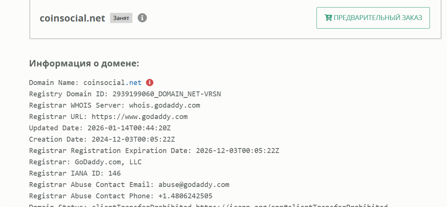The height and width of the screenshot is (207, 447).
Task: Click the coinsocial.net bold heading
Action: click(x=72, y=18)
